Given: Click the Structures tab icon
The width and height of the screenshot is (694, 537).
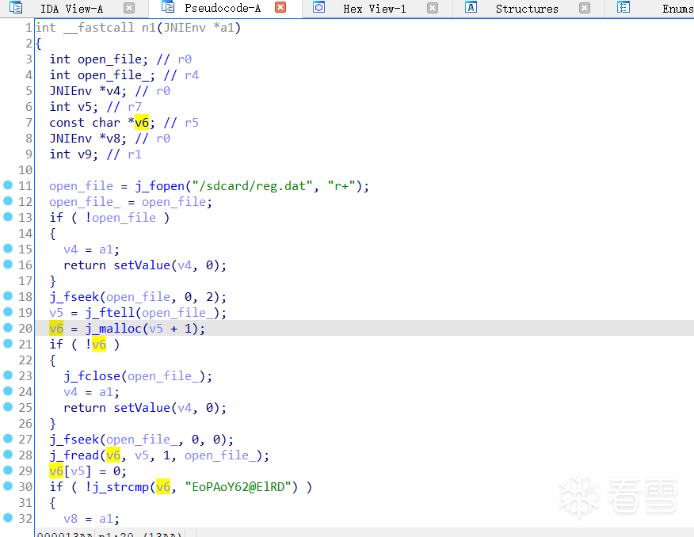Looking at the screenshot, I should (x=471, y=7).
